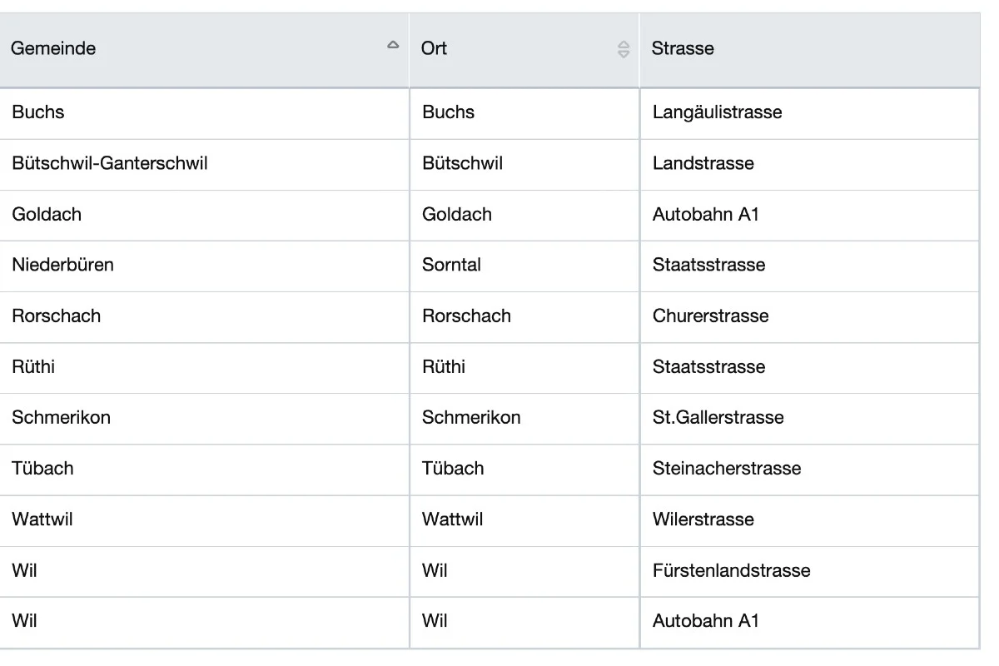
Task: Select the Rüthi Gemeinde cell
Action: point(204,367)
